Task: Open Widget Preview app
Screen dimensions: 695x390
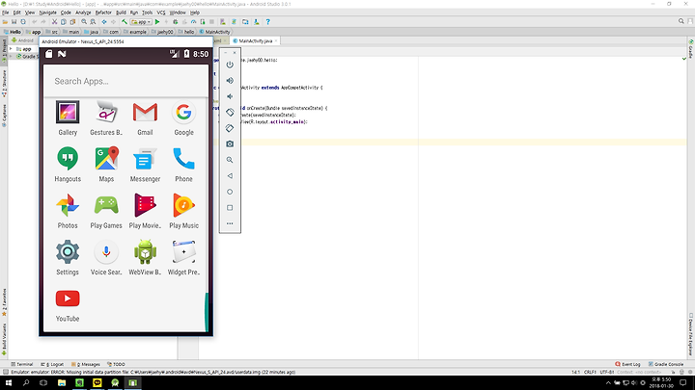Action: pyautogui.click(x=183, y=252)
